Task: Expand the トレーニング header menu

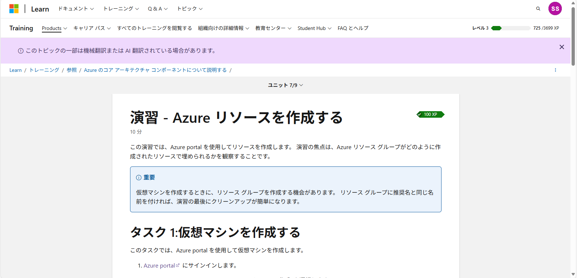Action: (x=121, y=9)
